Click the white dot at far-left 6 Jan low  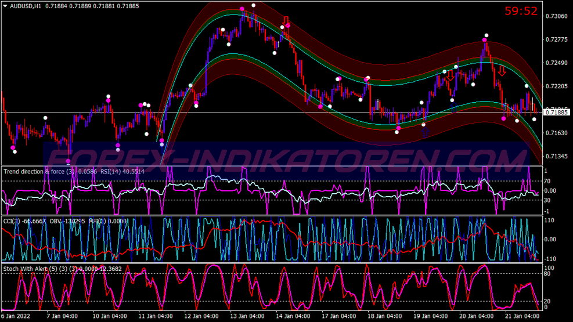[x=15, y=152]
